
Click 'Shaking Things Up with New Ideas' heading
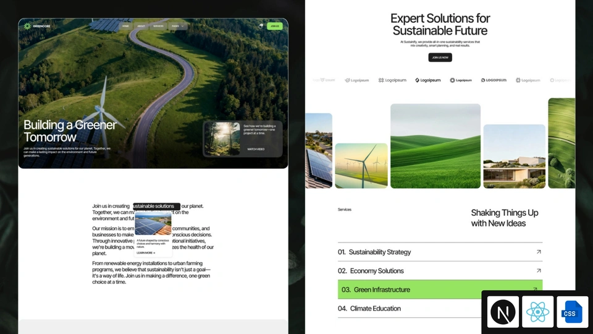[505, 218]
